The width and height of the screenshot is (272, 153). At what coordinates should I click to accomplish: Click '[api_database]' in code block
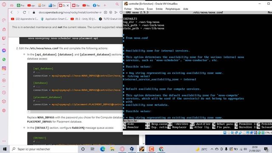(x=43, y=68)
